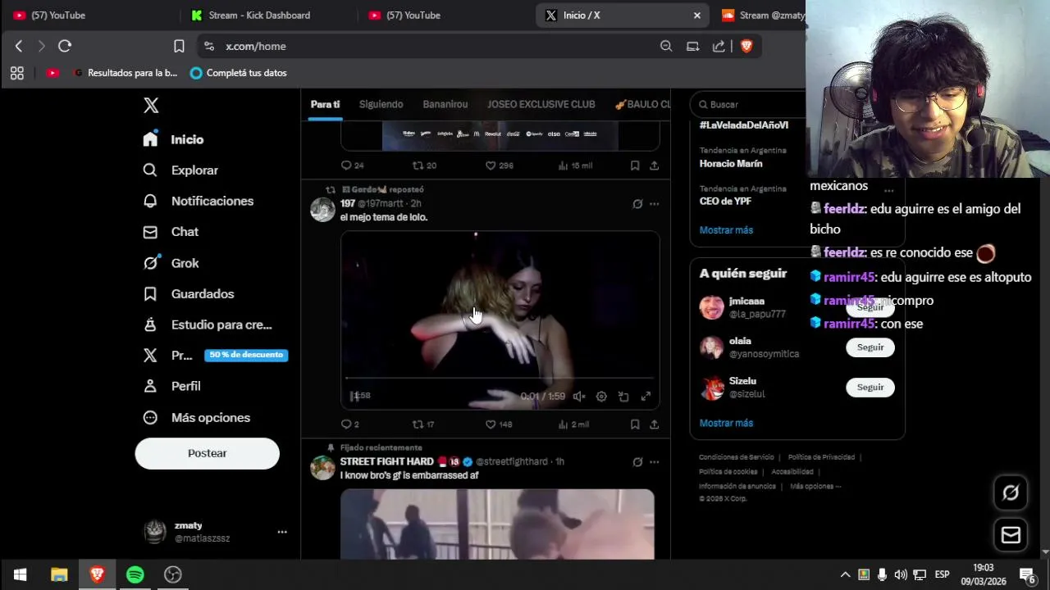Screen dimensions: 1050x590
Task: Open video settings gear
Action: [601, 397]
